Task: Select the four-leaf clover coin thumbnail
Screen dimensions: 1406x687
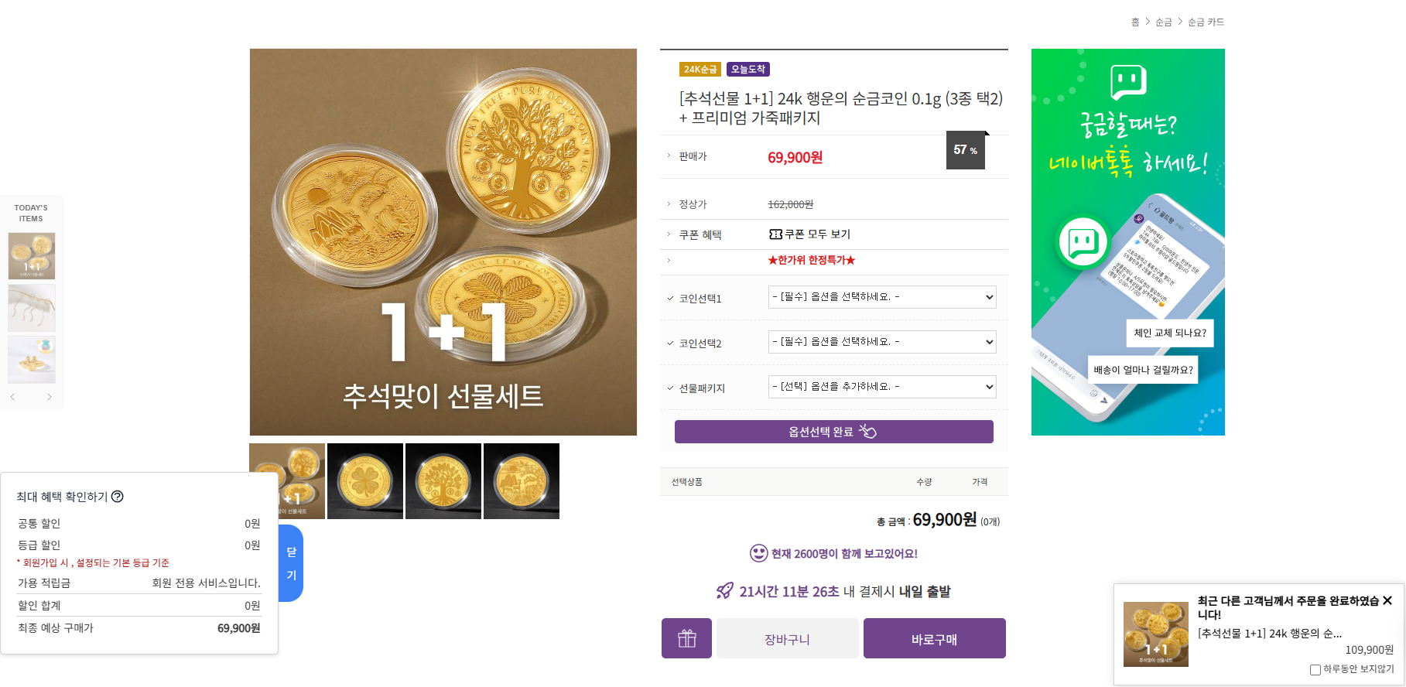Action: [365, 481]
